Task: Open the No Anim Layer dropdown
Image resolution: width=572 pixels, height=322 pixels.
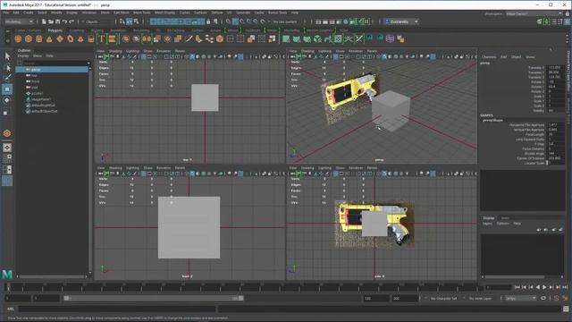Action: 480,298
